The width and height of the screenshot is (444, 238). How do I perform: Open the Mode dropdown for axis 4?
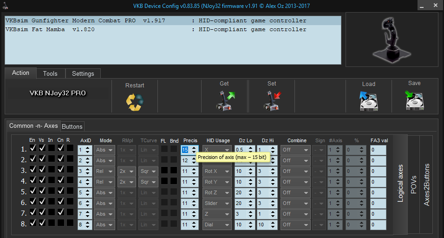pos(104,182)
